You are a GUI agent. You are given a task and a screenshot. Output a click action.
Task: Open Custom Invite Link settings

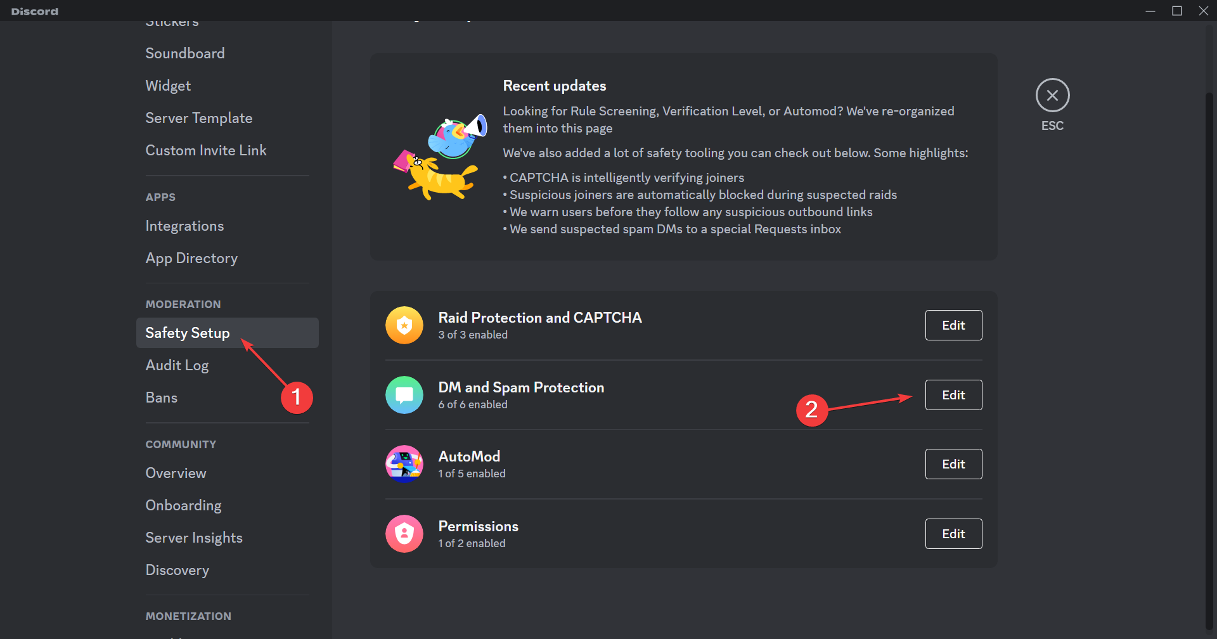227,150
